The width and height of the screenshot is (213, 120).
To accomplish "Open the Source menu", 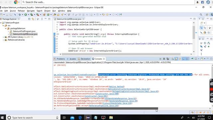I will click(13, 11).
